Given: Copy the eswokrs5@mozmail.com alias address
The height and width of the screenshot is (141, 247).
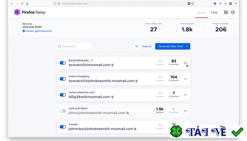Looking at the screenshot, I should pos(113,65).
